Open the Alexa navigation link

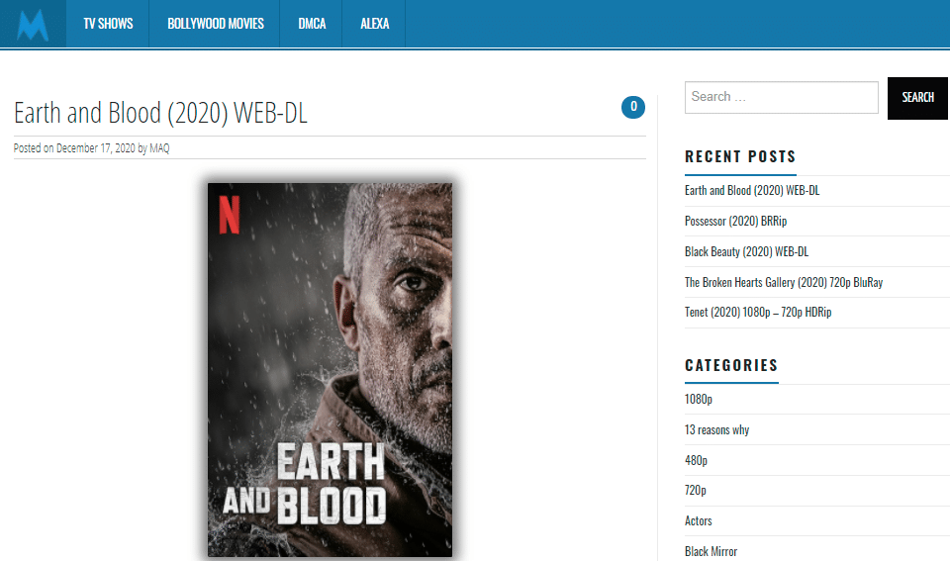point(374,24)
